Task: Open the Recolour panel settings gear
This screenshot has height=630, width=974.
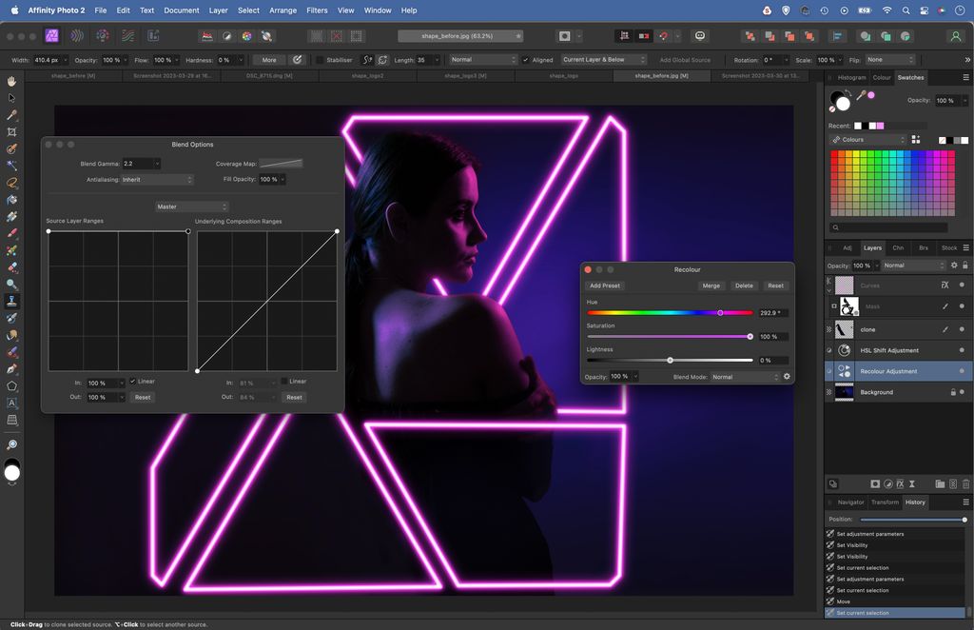Action: pyautogui.click(x=787, y=377)
